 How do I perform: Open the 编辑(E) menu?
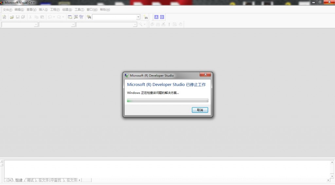[19, 9]
